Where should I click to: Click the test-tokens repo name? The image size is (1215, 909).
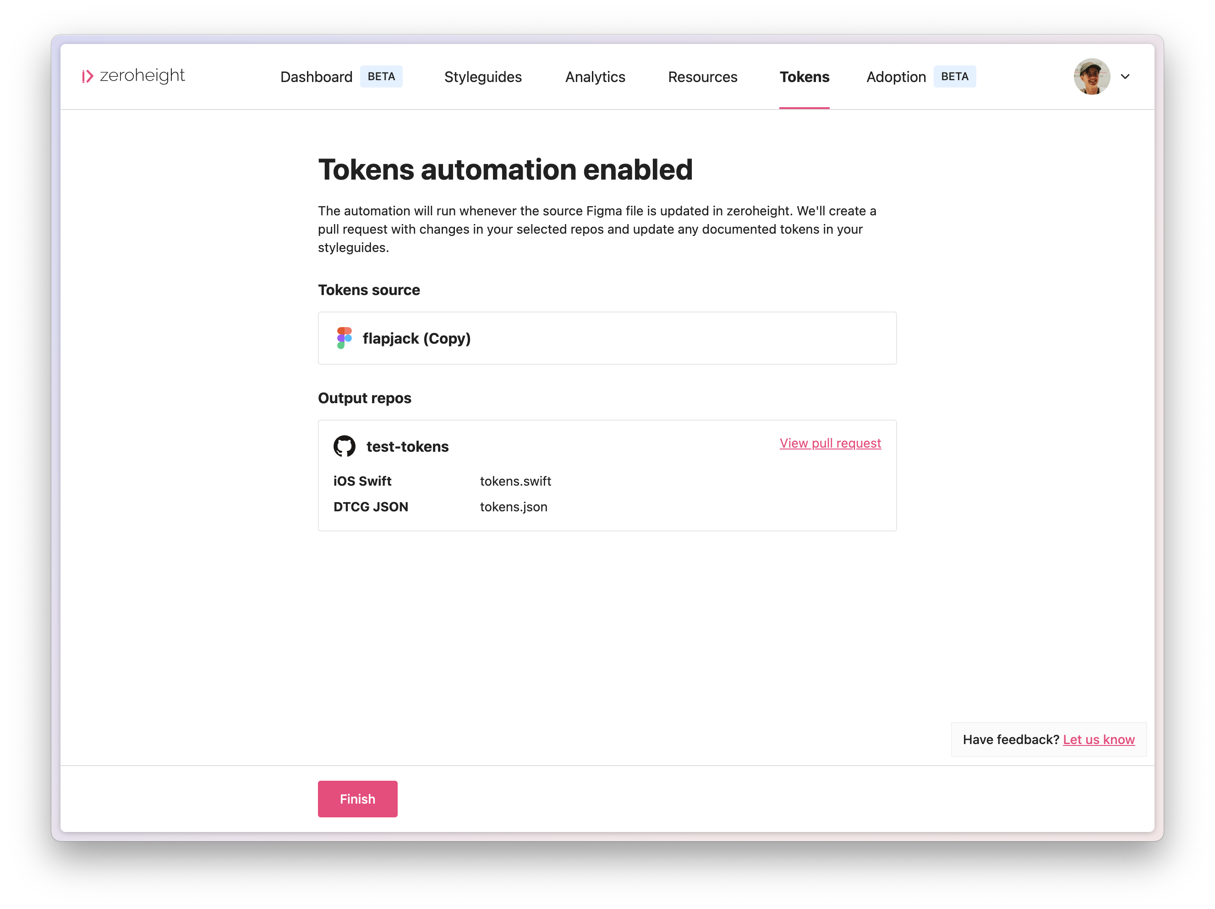click(x=408, y=447)
